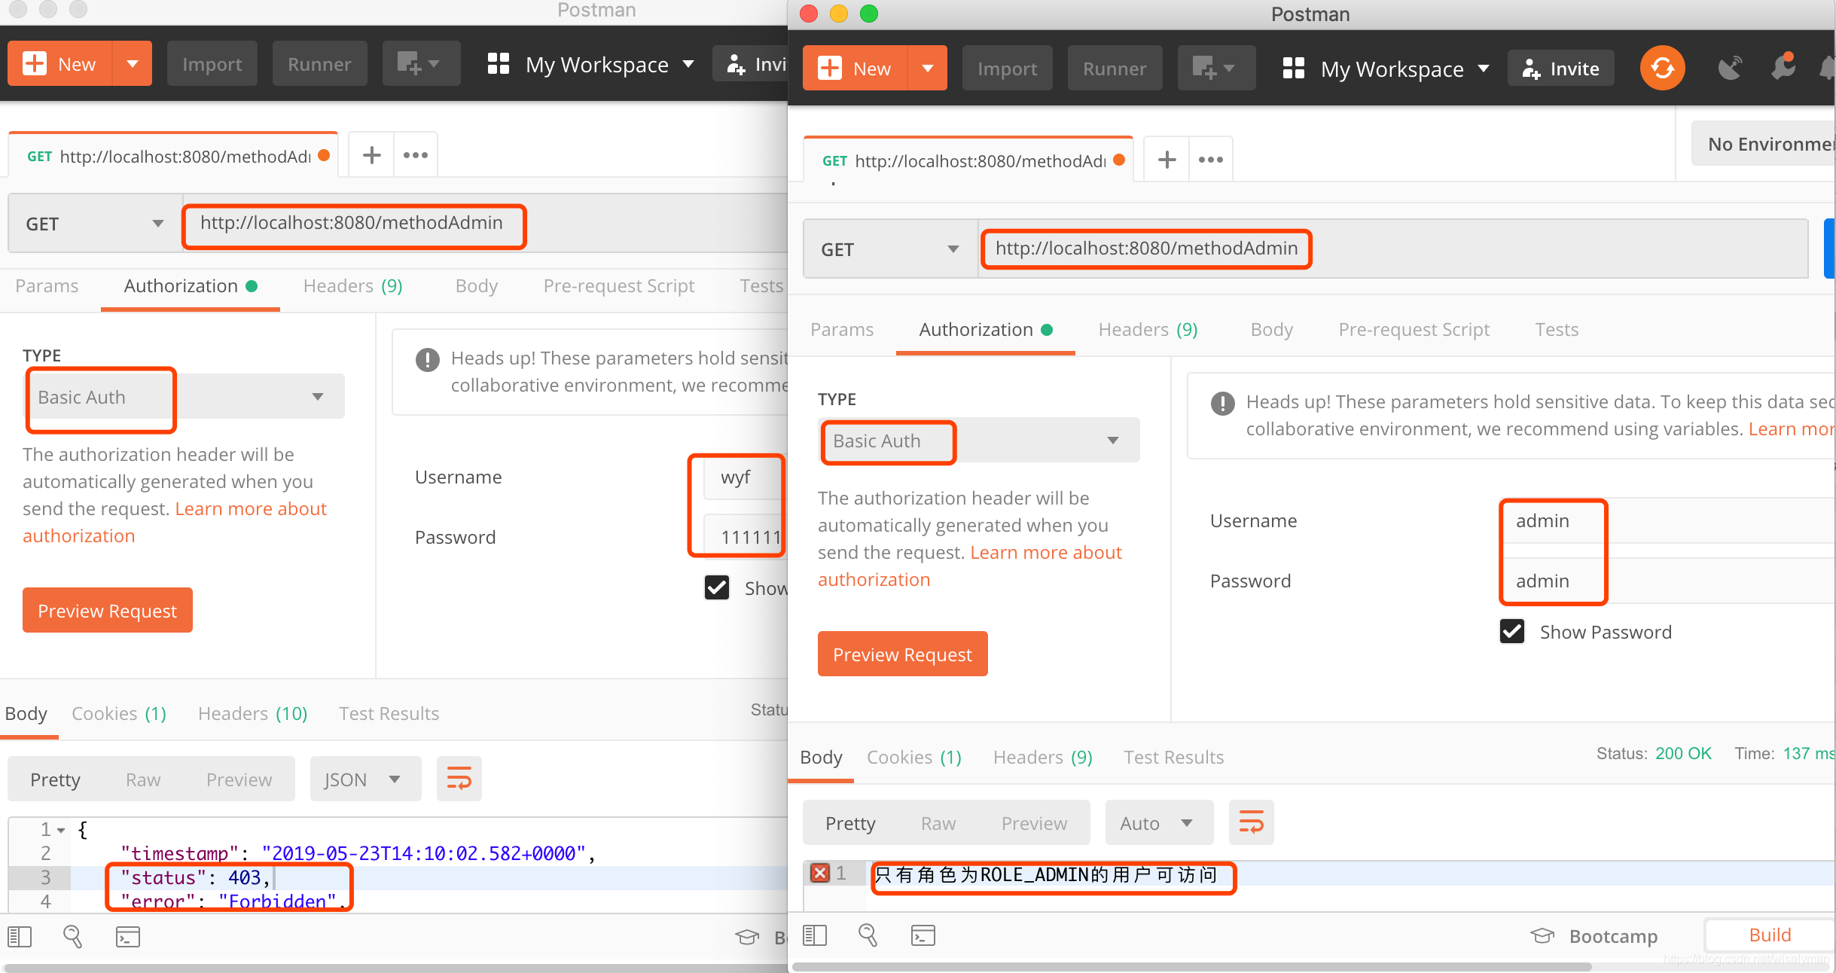The height and width of the screenshot is (973, 1836).
Task: Open the Auto format dropdown in right response
Action: [x=1158, y=822]
